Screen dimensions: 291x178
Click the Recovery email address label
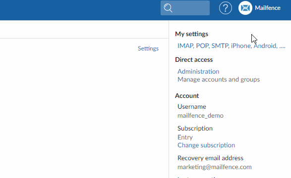tap(210, 158)
